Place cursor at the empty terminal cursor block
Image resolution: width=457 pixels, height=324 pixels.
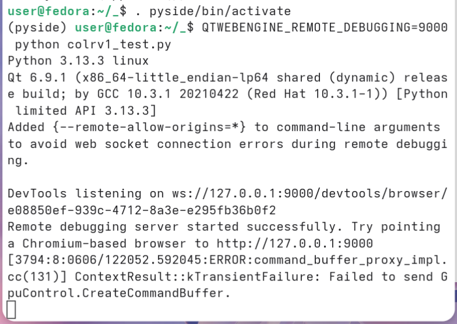click(11, 309)
